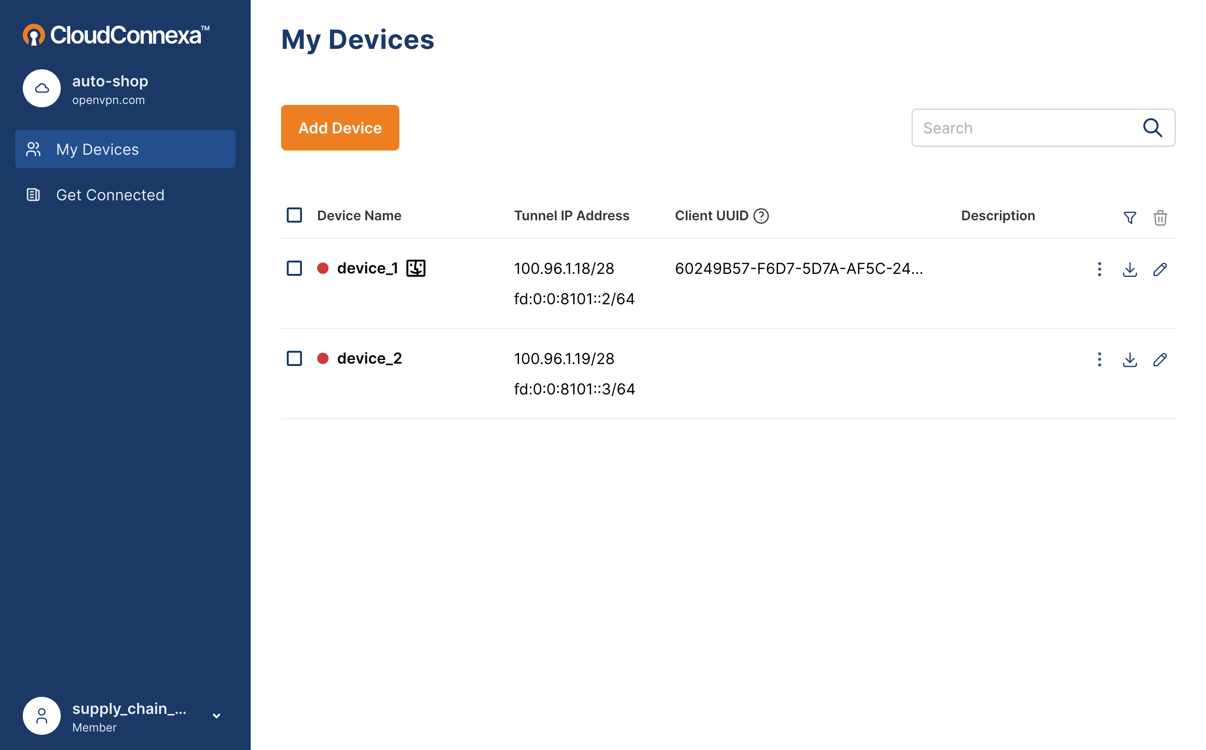Click the auto-shop organization avatar

[x=42, y=88]
